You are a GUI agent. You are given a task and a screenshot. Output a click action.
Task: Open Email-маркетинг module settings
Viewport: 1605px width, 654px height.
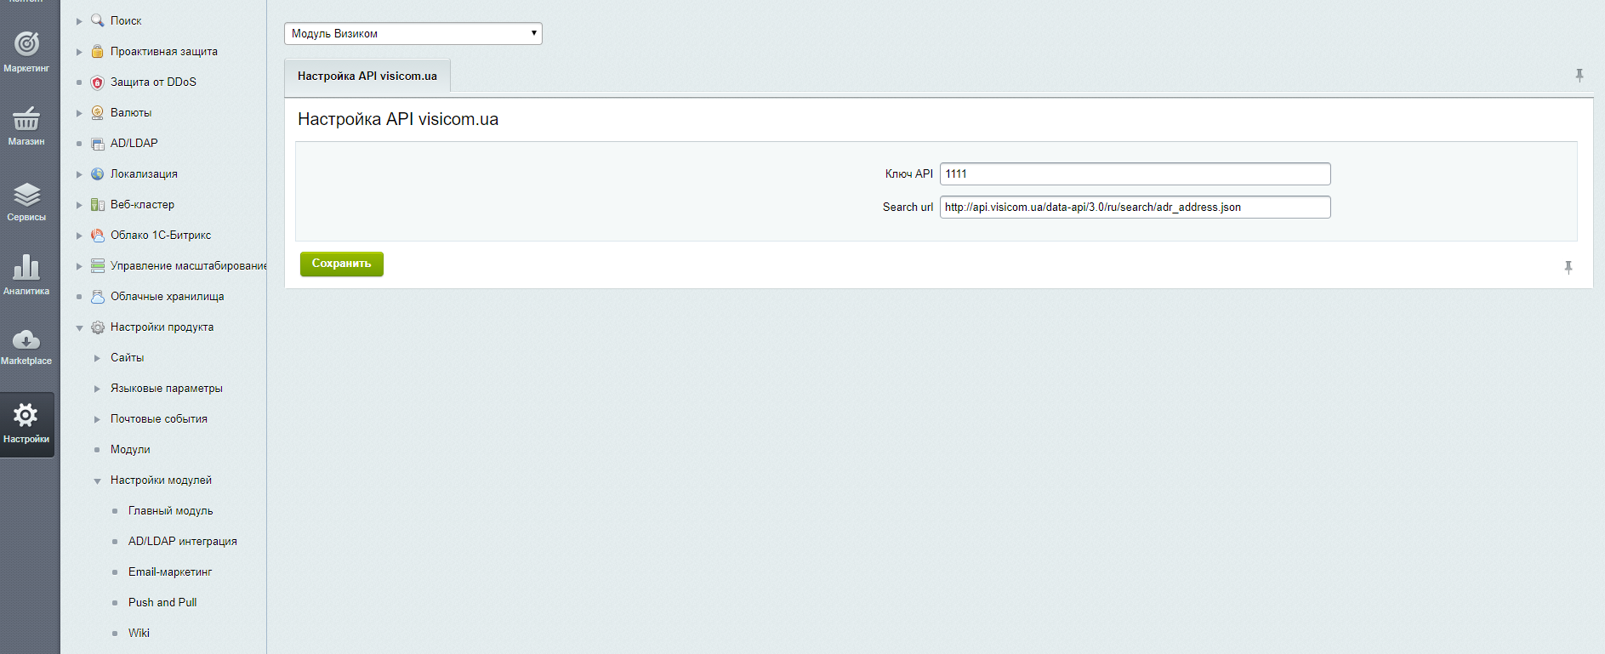pos(170,572)
